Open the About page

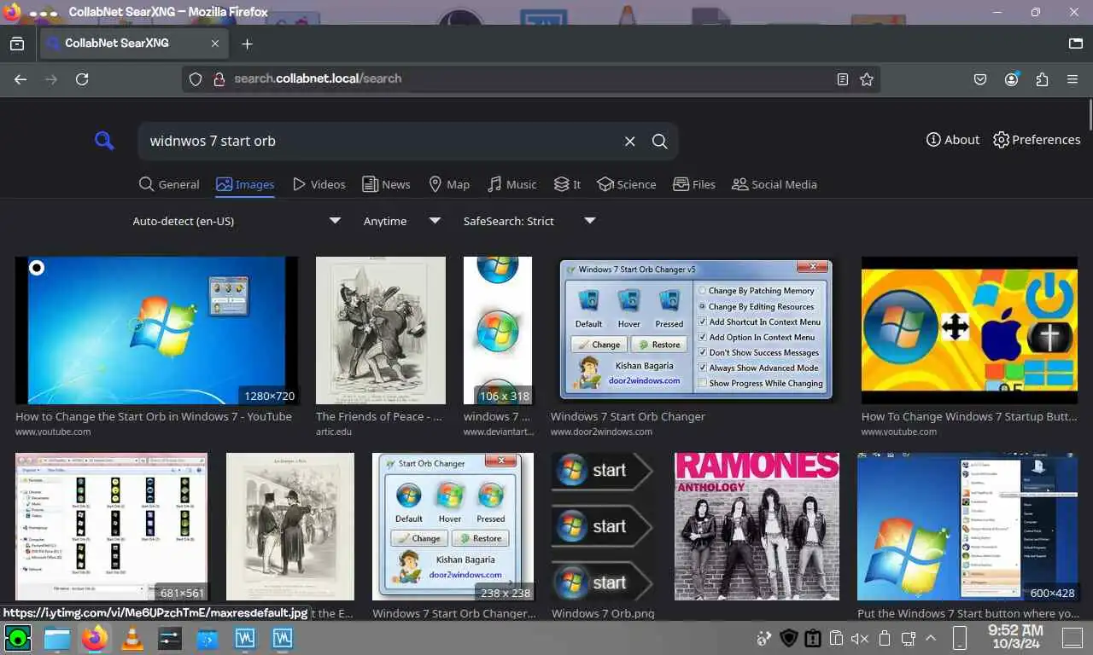tap(953, 140)
